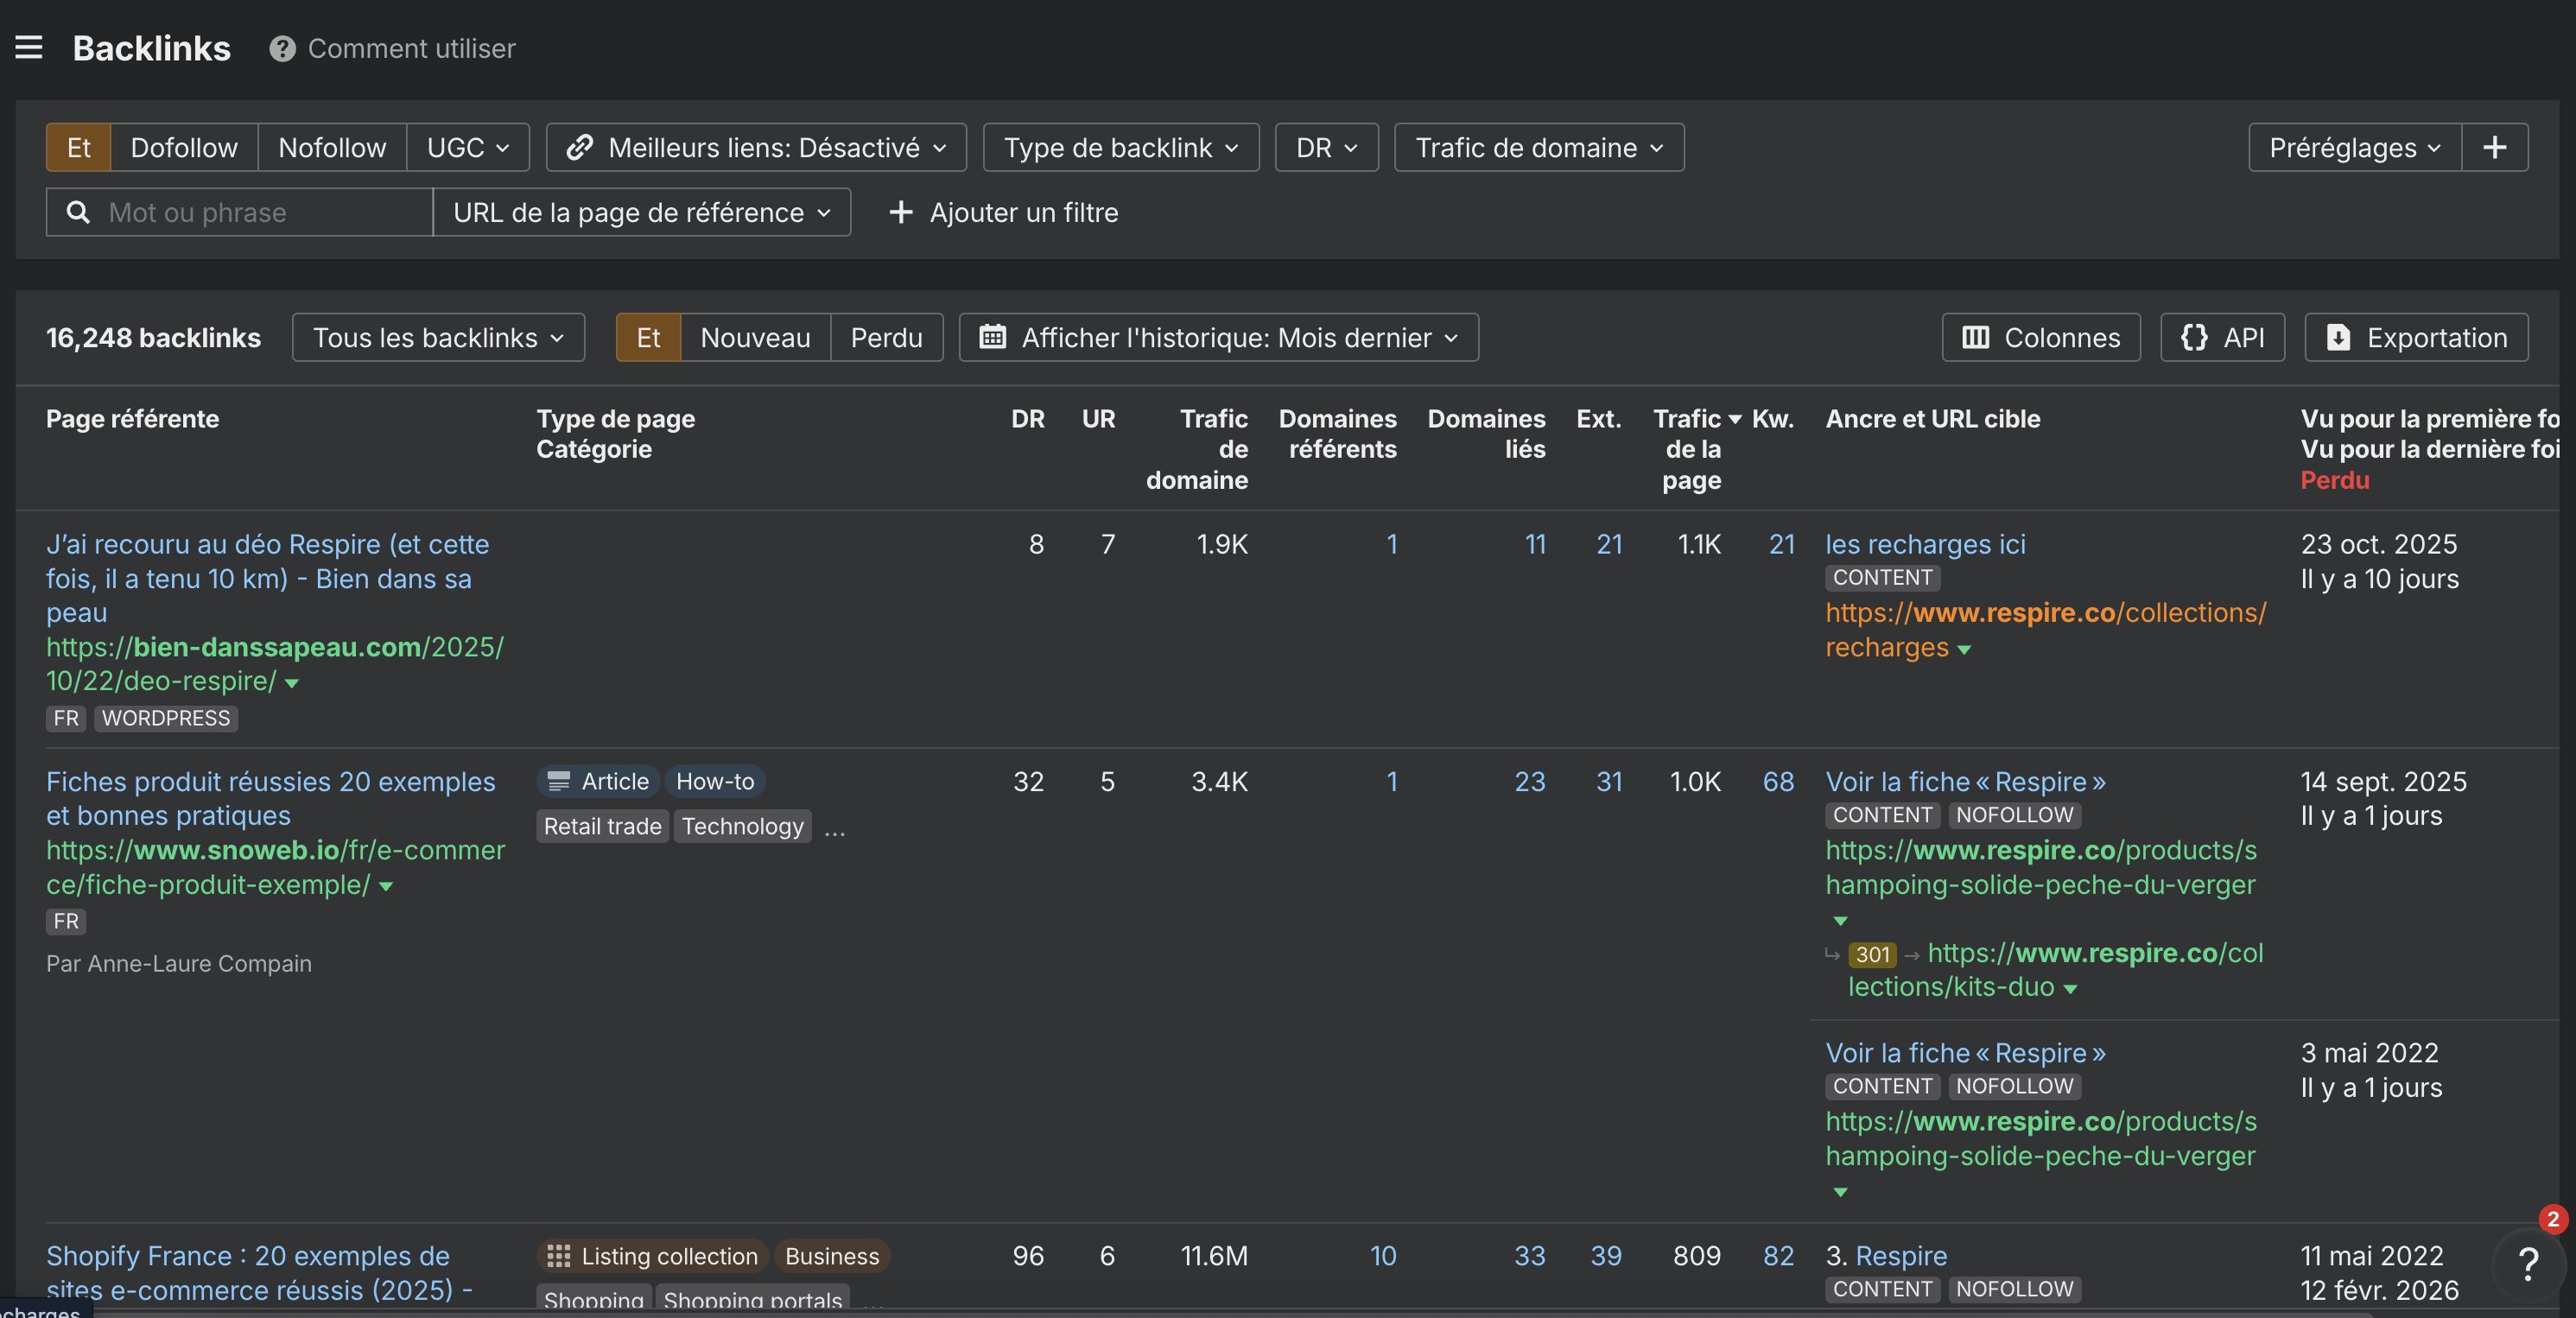The image size is (2576, 1318).
Task: Click the plus icon for Ajouter un filtre
Action: pos(900,212)
